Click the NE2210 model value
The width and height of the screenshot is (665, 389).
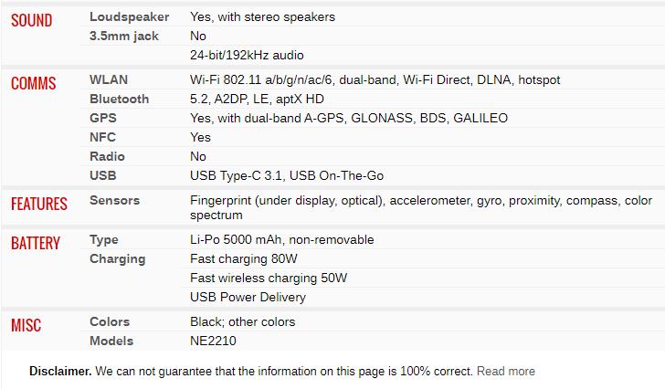coord(213,341)
